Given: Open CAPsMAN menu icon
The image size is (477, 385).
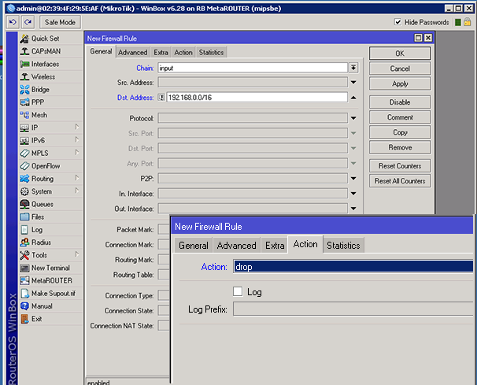Looking at the screenshot, I should tap(24, 51).
